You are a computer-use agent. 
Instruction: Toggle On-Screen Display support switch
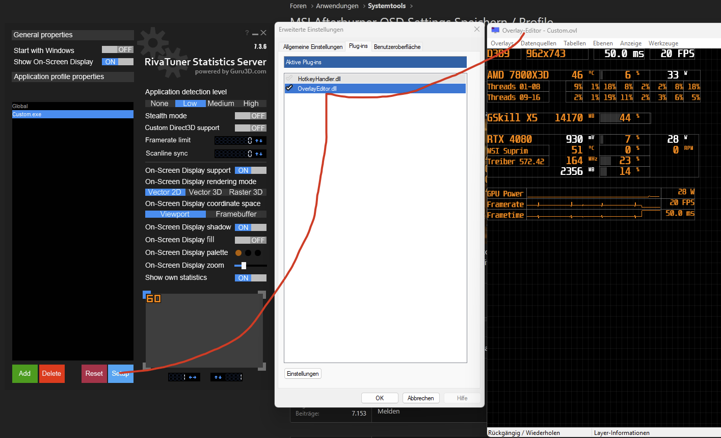[251, 170]
